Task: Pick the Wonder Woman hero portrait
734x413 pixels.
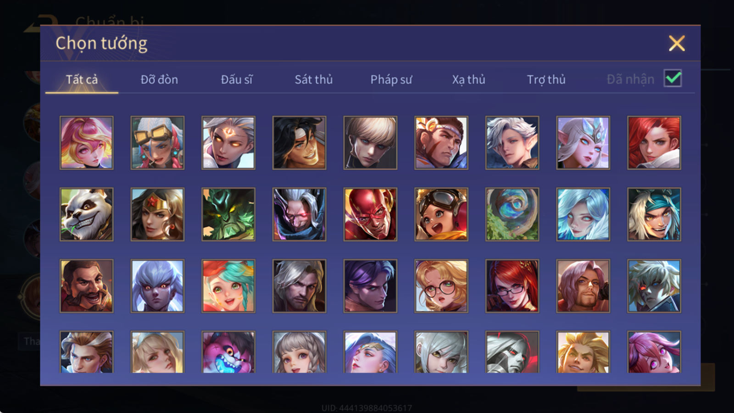Action: [x=157, y=214]
